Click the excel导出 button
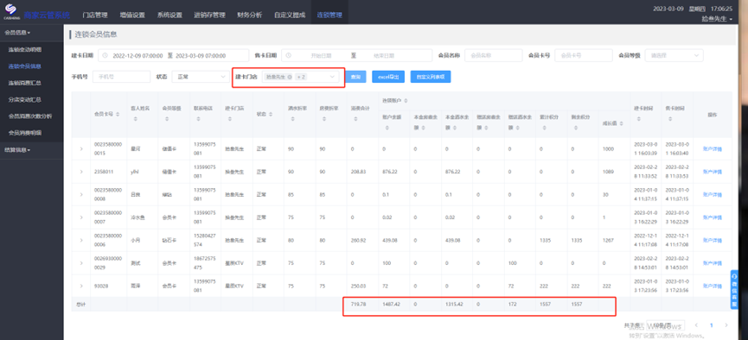 [x=388, y=77]
